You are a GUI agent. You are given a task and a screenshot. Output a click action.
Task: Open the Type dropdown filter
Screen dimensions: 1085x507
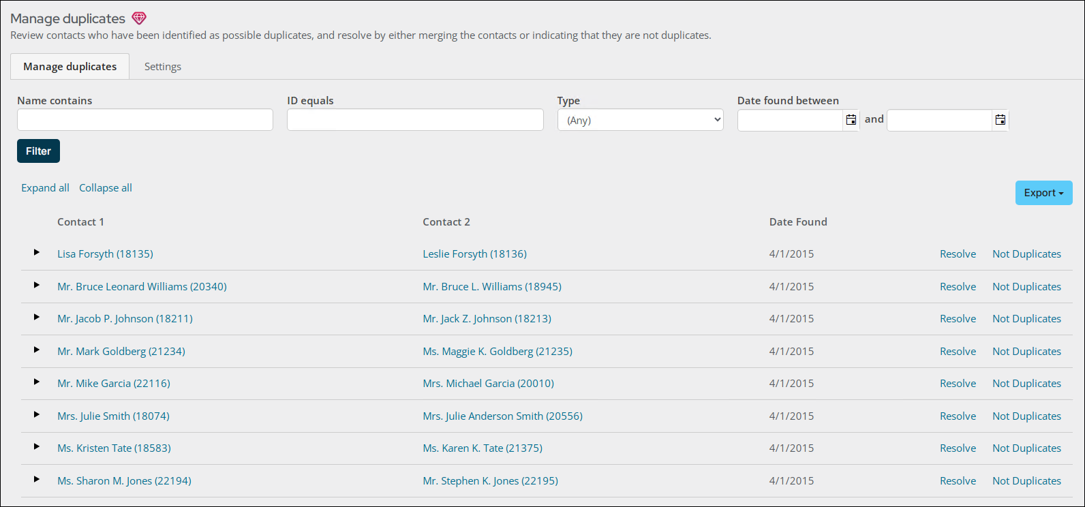pos(640,120)
